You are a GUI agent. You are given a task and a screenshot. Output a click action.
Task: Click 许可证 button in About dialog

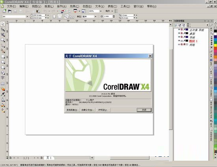[103, 110]
